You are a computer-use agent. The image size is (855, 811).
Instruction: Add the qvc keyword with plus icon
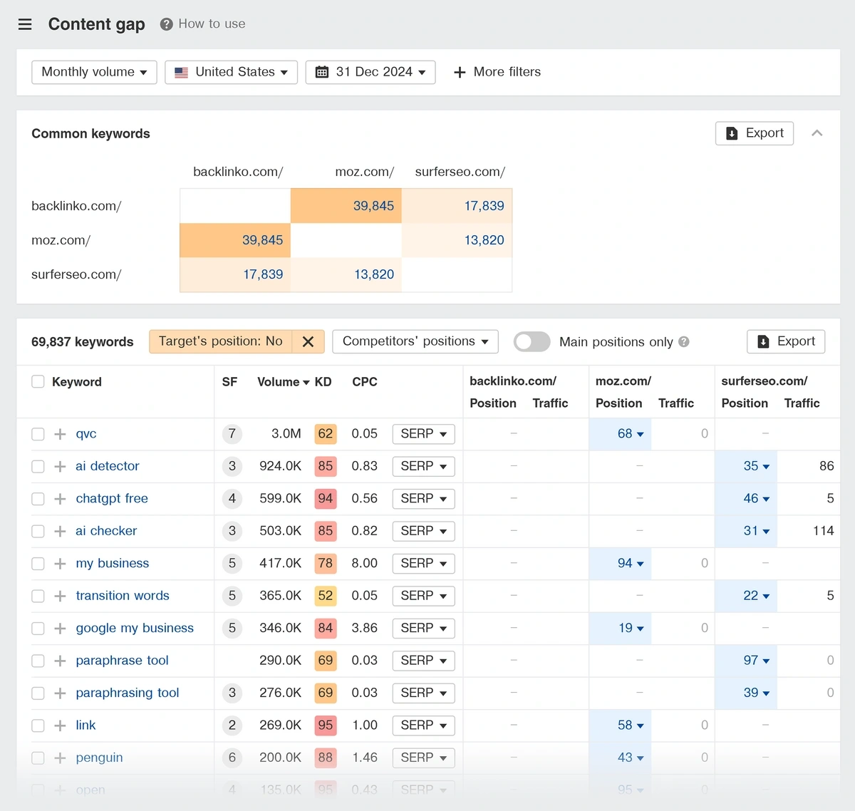tap(60, 434)
